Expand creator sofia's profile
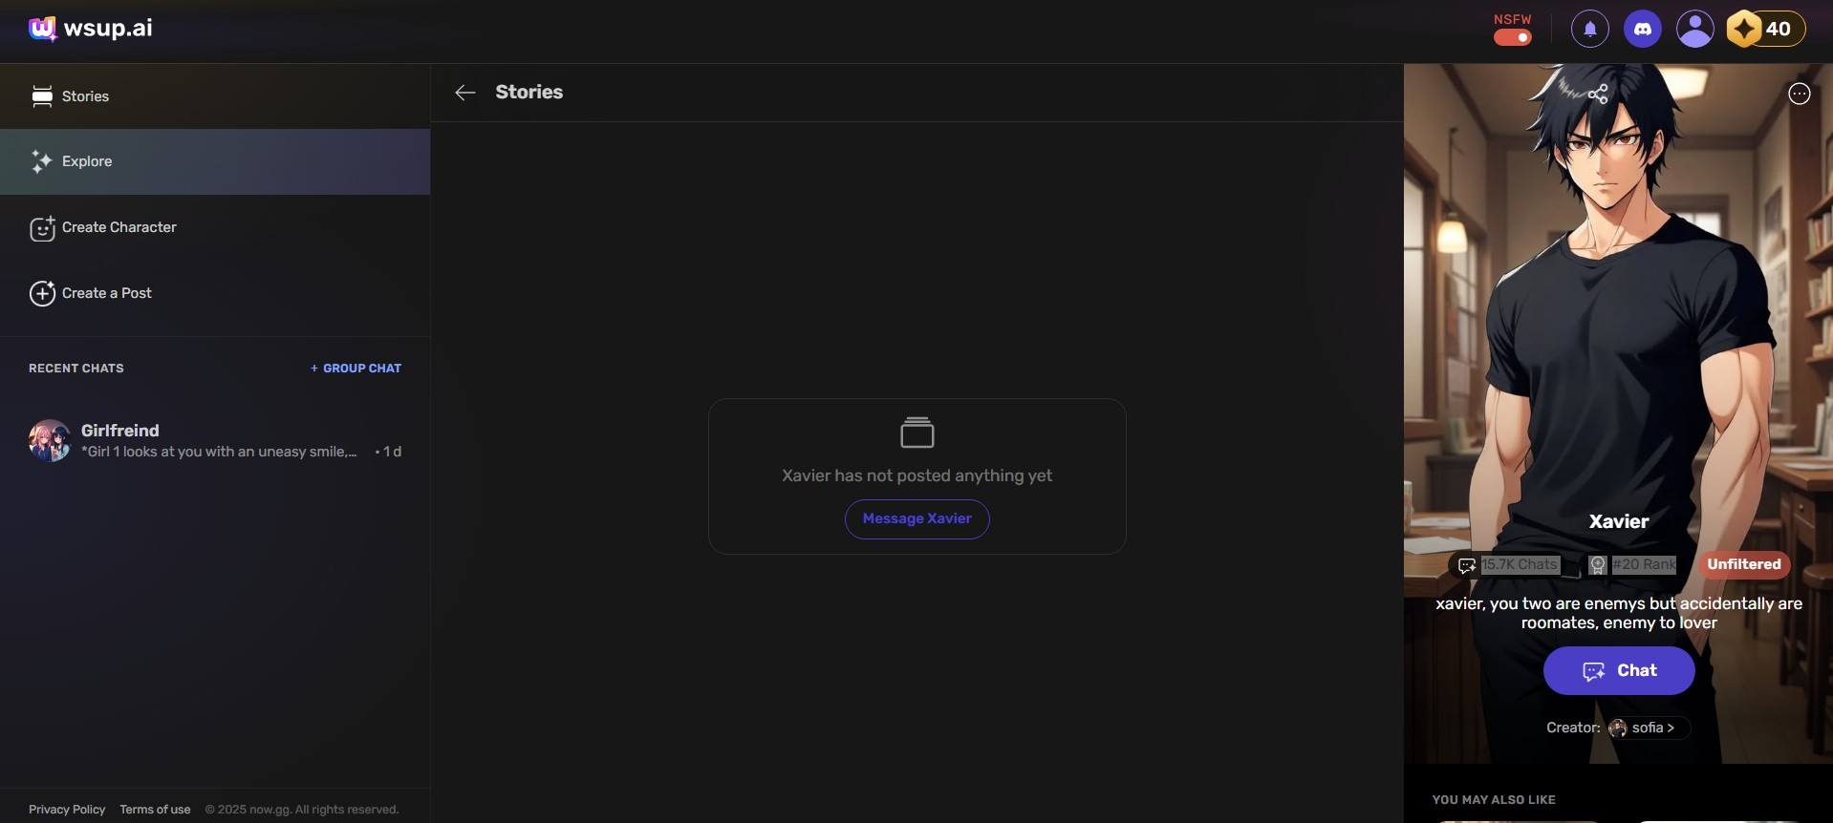Screen dimensions: 1833x823 (x=1650, y=728)
